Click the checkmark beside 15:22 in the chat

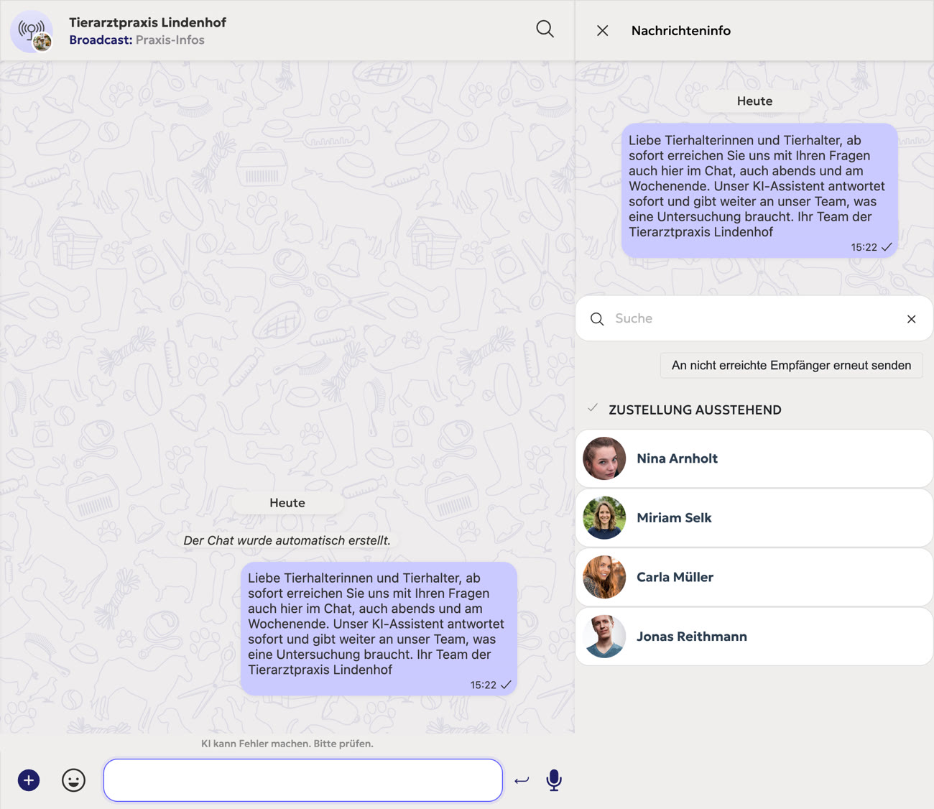coord(506,685)
